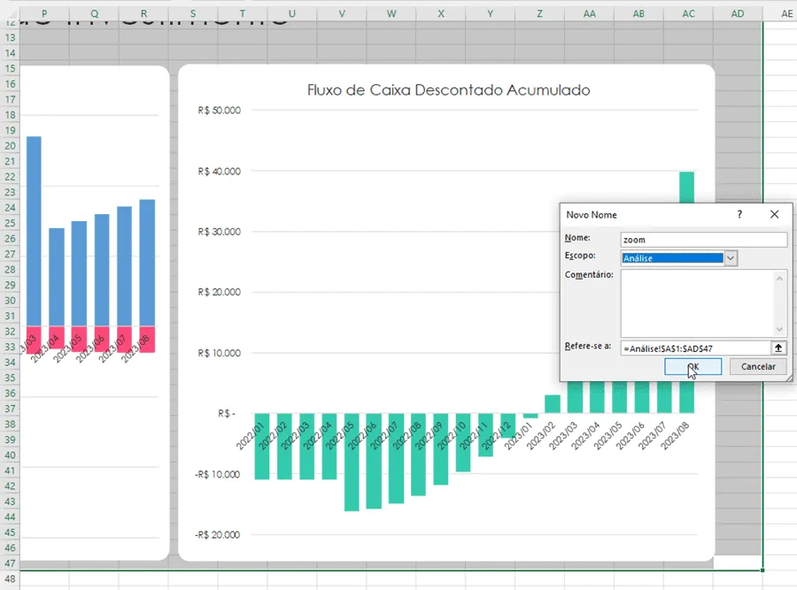
Task: Click the collapse dialog range selector icon
Action: pyautogui.click(x=778, y=348)
